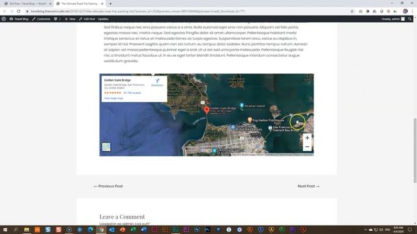Go to the Previous Post link
The height and width of the screenshot is (234, 417).
(108, 187)
